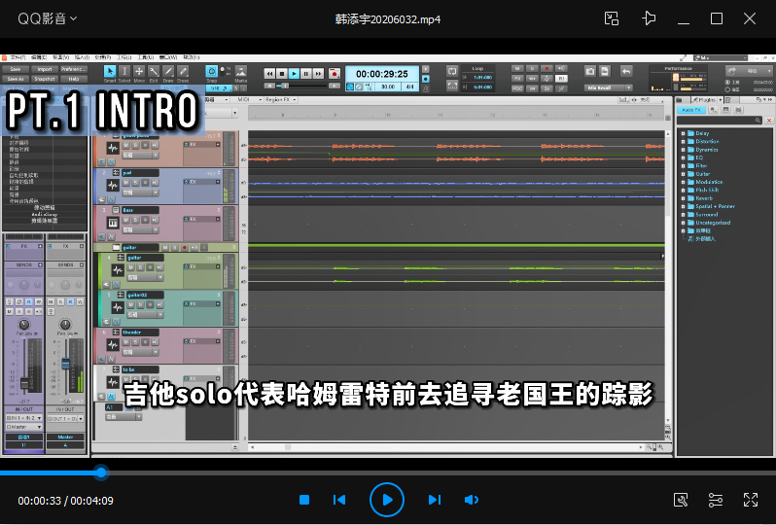Click the DAW record button
This screenshot has width=776, height=525.
(x=334, y=73)
